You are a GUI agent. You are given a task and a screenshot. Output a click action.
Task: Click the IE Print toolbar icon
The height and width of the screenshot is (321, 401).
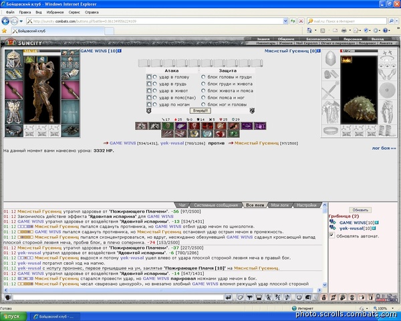tap(344, 31)
